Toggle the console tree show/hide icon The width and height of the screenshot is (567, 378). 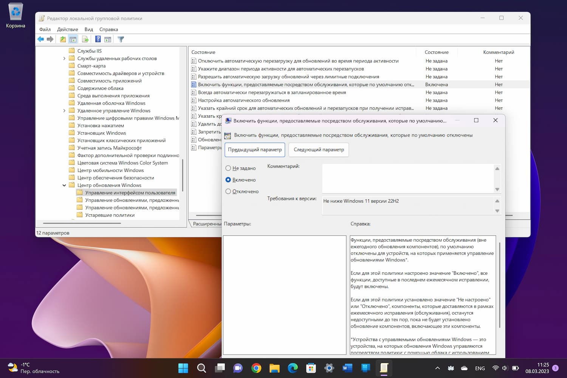(x=73, y=39)
